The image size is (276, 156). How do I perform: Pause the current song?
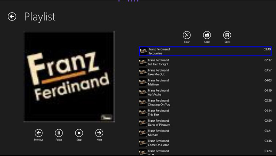click(x=59, y=133)
